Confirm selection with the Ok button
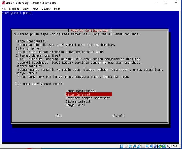 (x=58, y=116)
